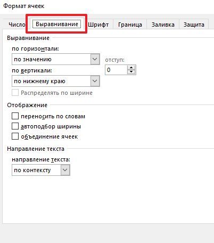The width and height of the screenshot is (214, 243).
Task: Go to the Заливка tab
Action: pos(163,25)
